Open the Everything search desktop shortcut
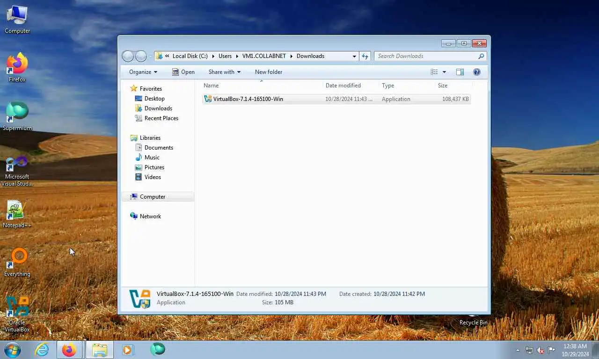599x359 pixels. (x=17, y=263)
